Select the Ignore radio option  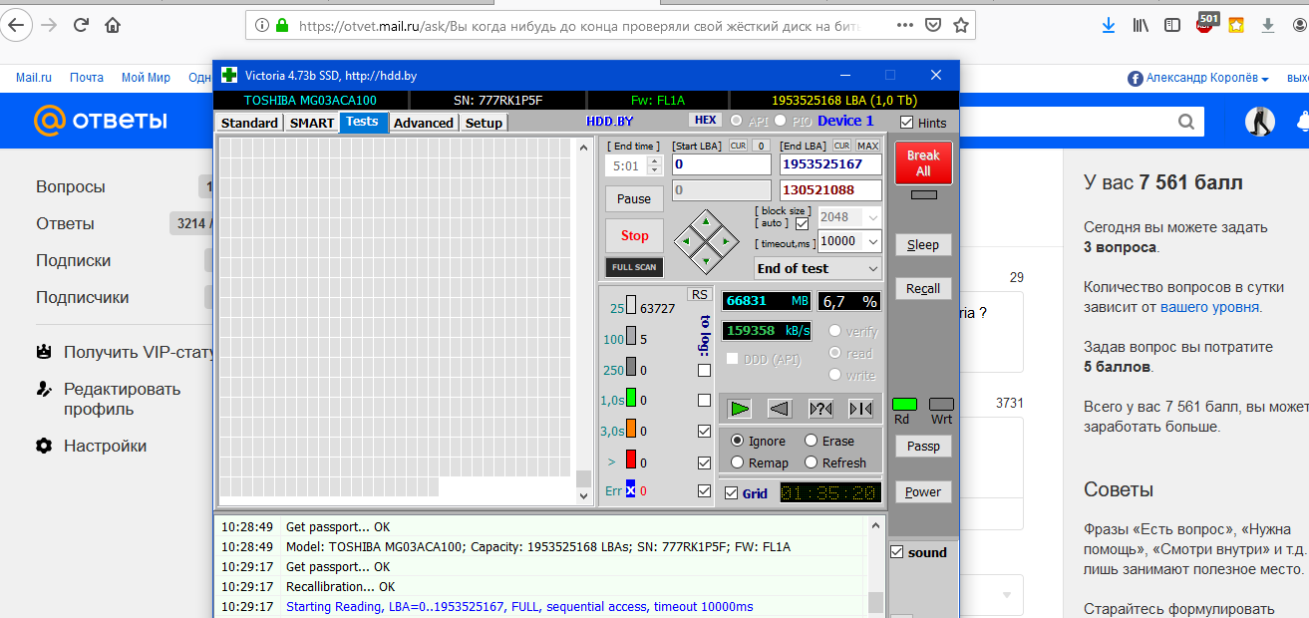738,441
